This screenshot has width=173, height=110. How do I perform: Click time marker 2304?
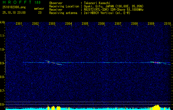[68, 24]
